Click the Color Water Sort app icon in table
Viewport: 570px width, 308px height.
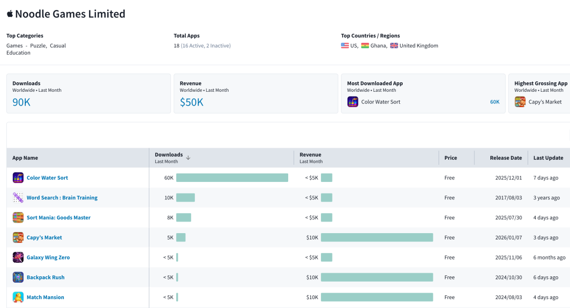pos(18,178)
